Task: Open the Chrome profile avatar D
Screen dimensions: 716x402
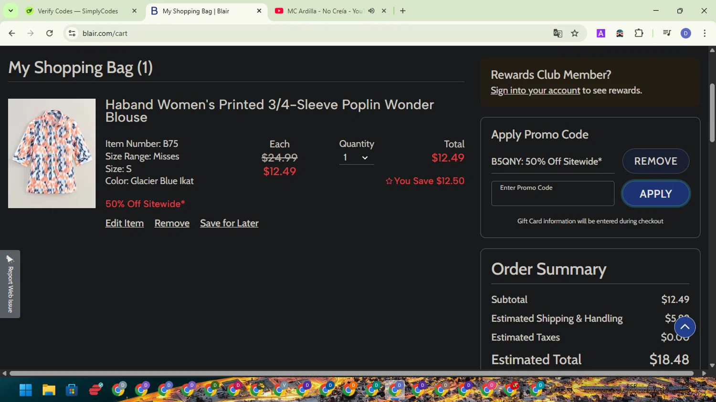Action: click(686, 33)
